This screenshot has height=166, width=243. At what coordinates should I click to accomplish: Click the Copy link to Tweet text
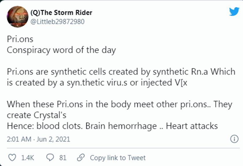118,158
